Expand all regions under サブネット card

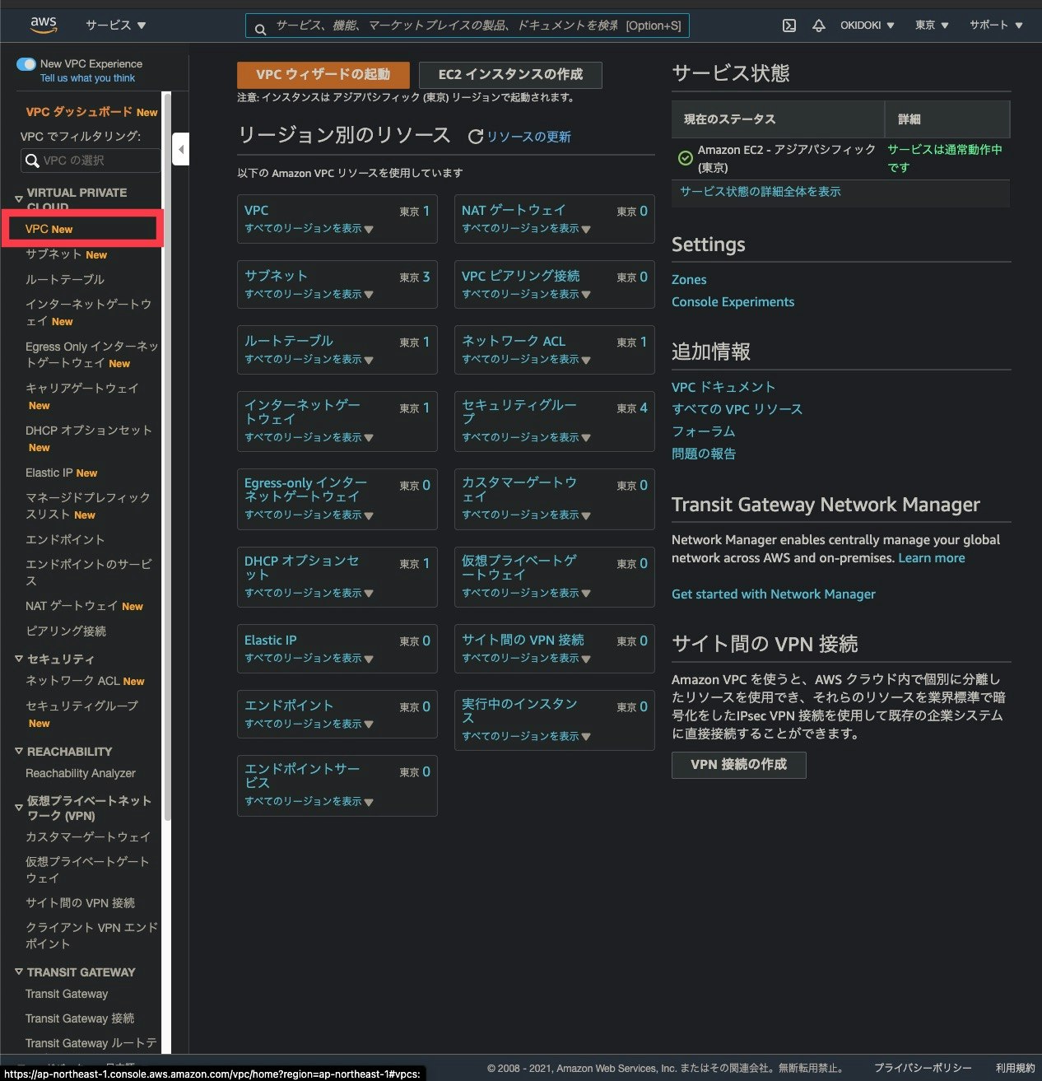click(309, 294)
